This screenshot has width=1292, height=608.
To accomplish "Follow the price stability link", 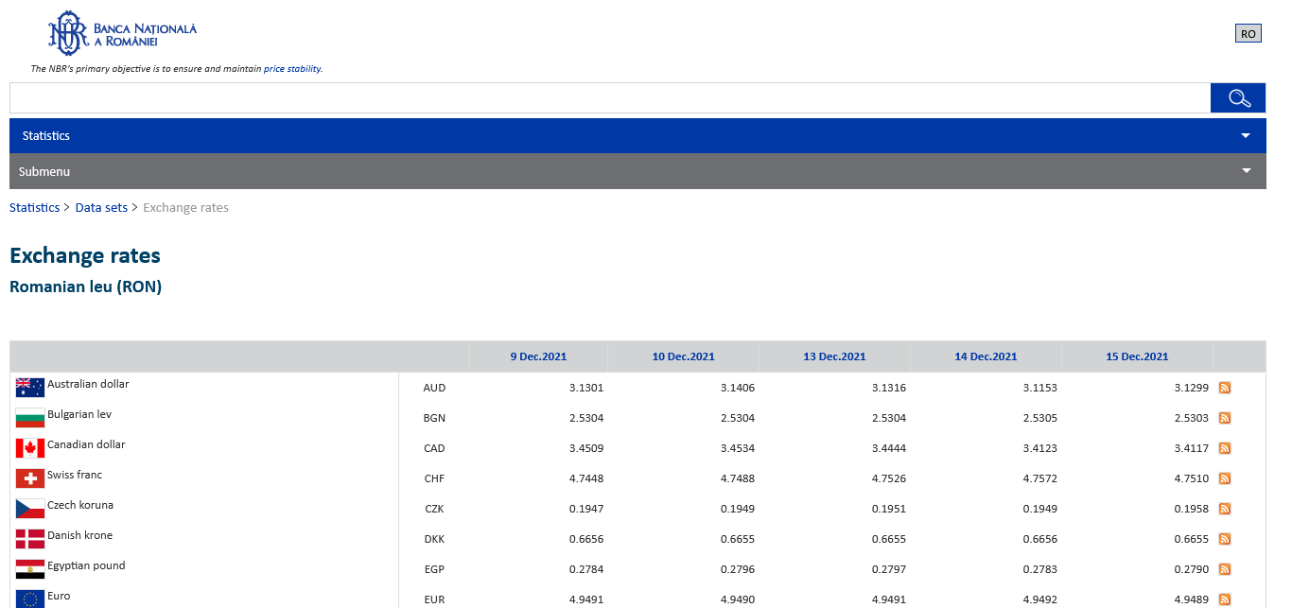I will pyautogui.click(x=292, y=69).
